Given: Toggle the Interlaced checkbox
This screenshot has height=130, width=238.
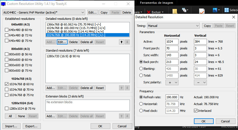Looking at the screenshot, I should click(196, 111).
